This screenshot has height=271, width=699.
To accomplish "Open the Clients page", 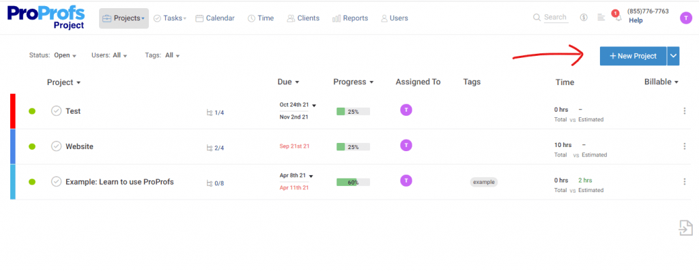I will pos(303,18).
